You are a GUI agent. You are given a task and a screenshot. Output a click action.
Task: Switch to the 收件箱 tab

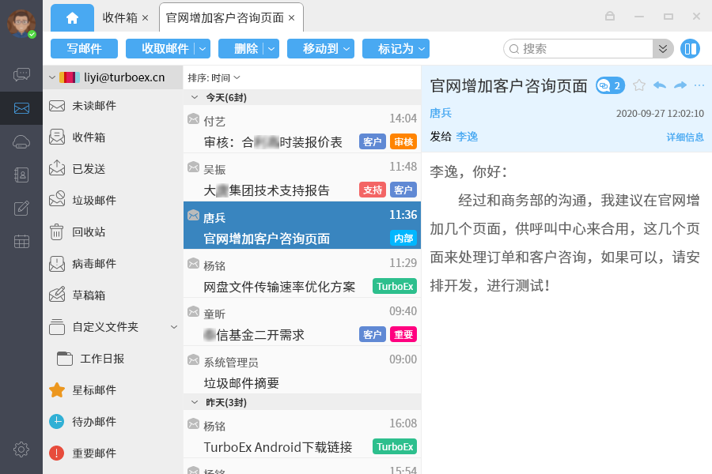coord(119,17)
